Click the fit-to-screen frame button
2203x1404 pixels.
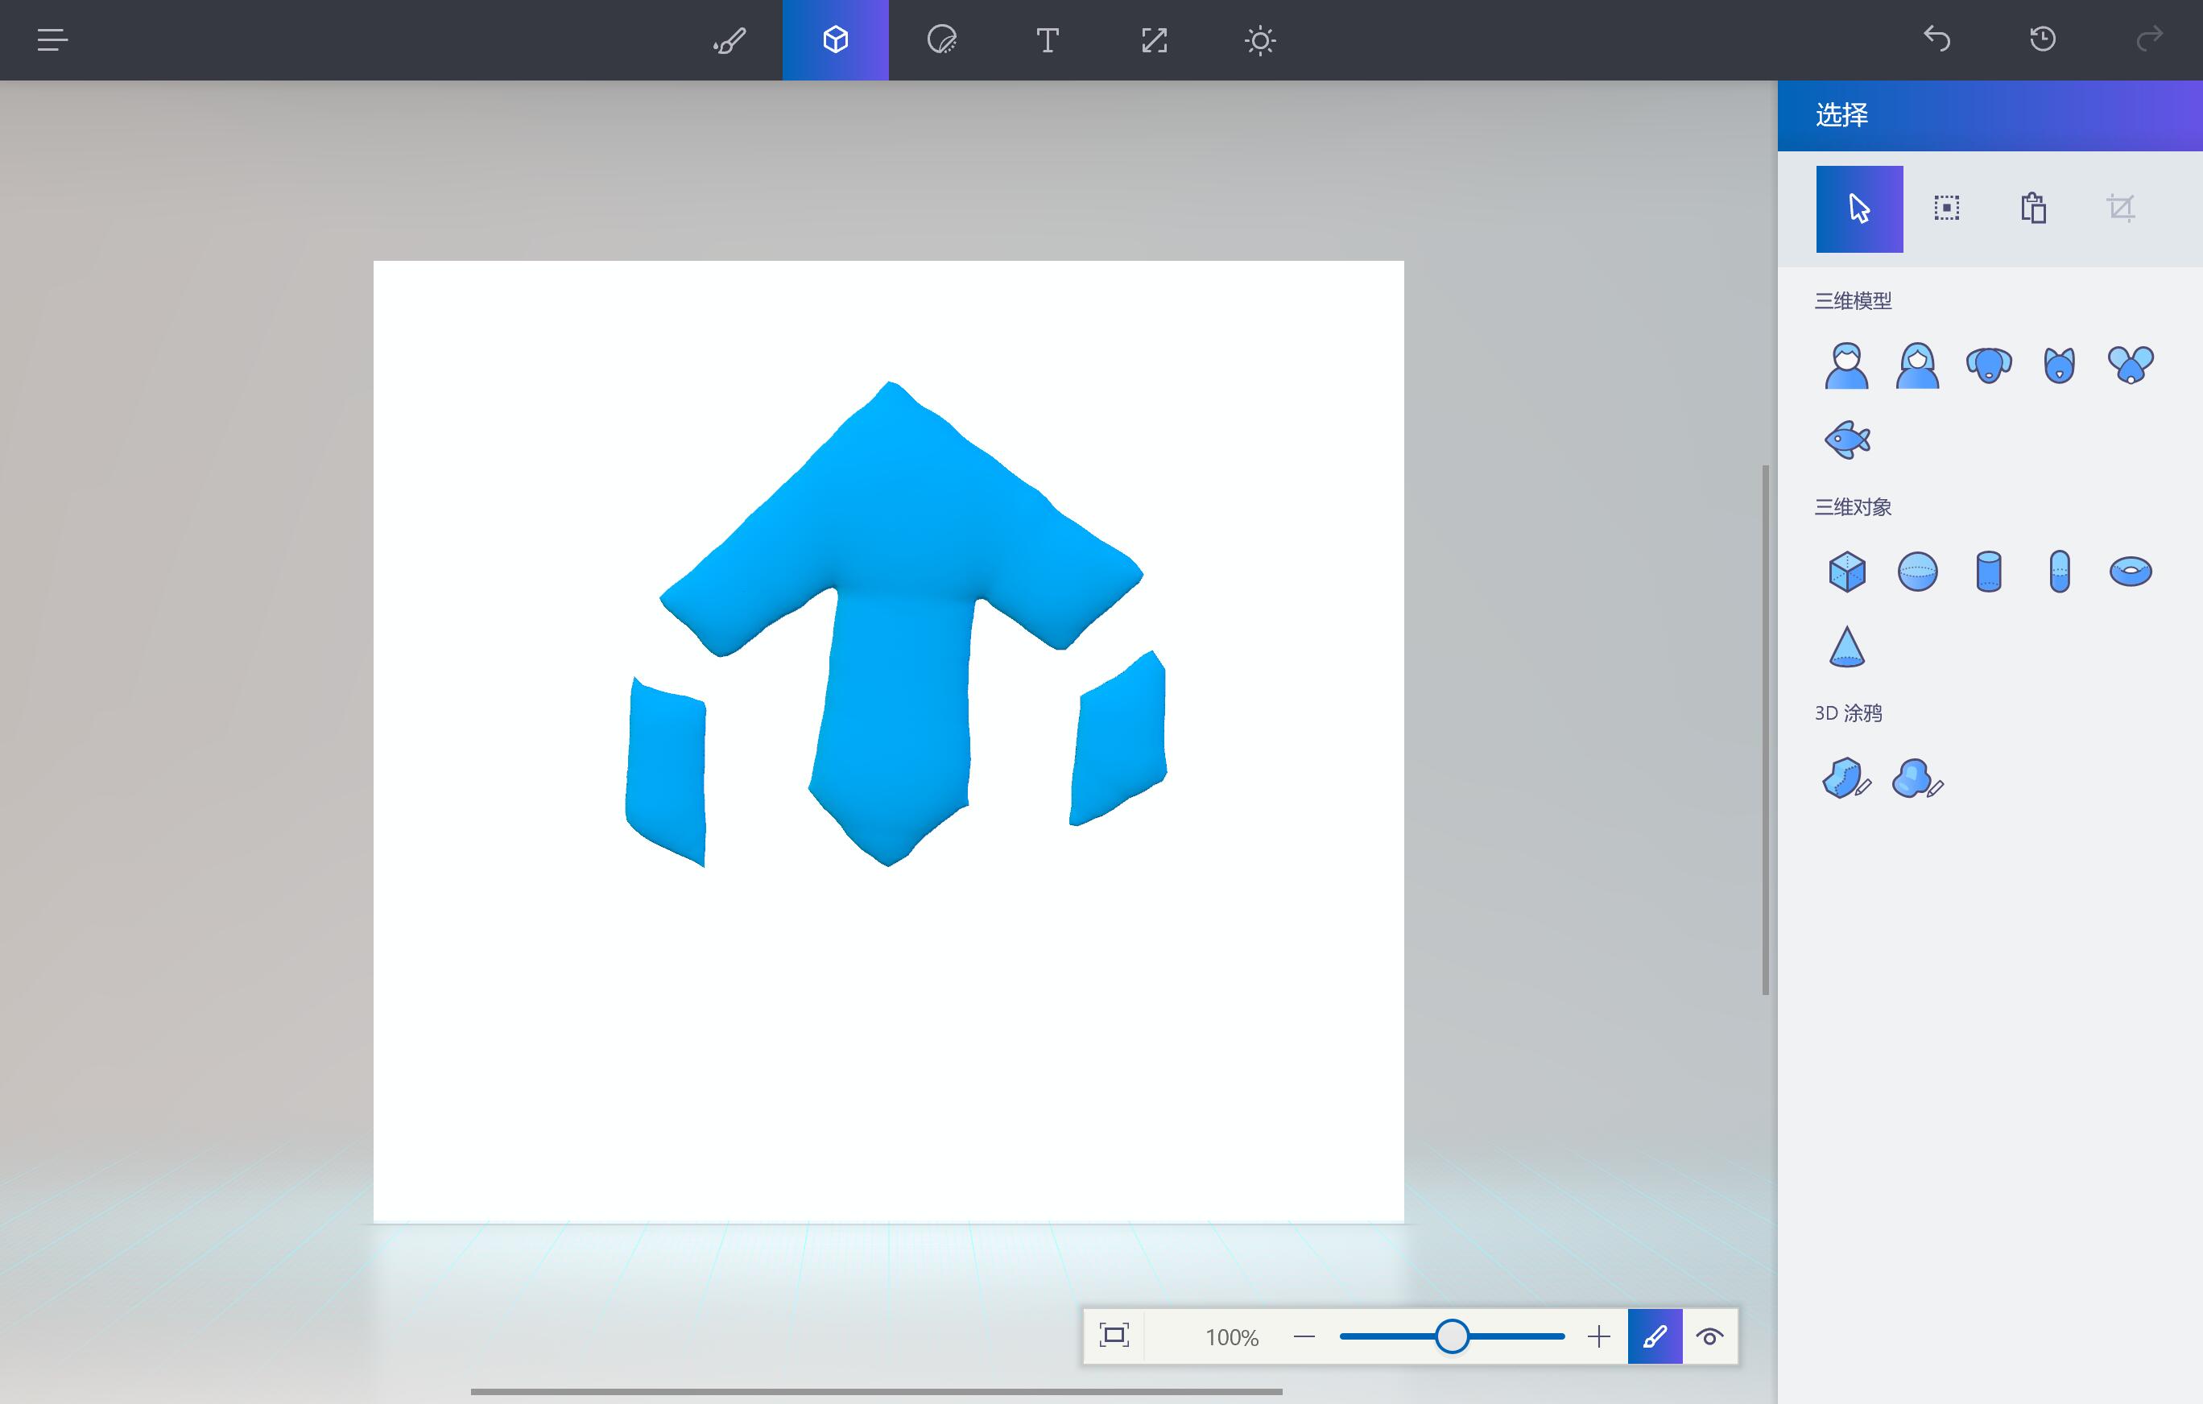pyautogui.click(x=1114, y=1336)
